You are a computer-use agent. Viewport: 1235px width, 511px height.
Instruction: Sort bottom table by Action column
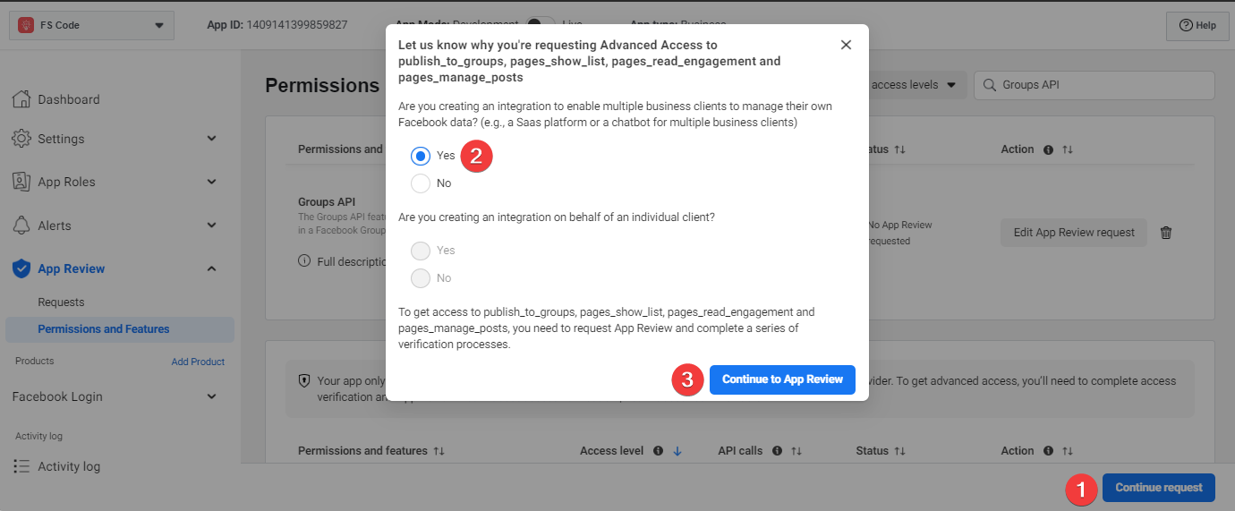1068,451
